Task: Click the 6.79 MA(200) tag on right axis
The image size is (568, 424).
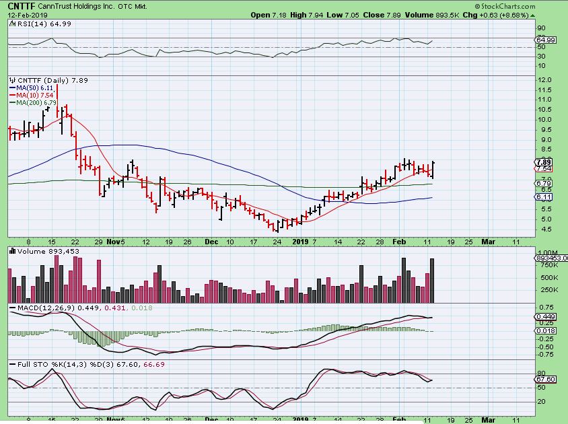Action: point(544,184)
